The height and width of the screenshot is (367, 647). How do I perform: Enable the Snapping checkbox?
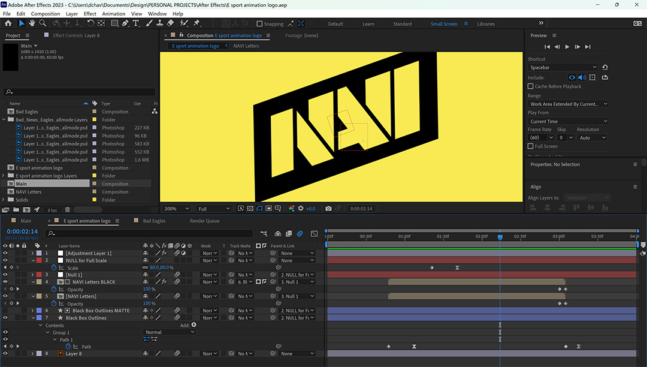point(259,24)
